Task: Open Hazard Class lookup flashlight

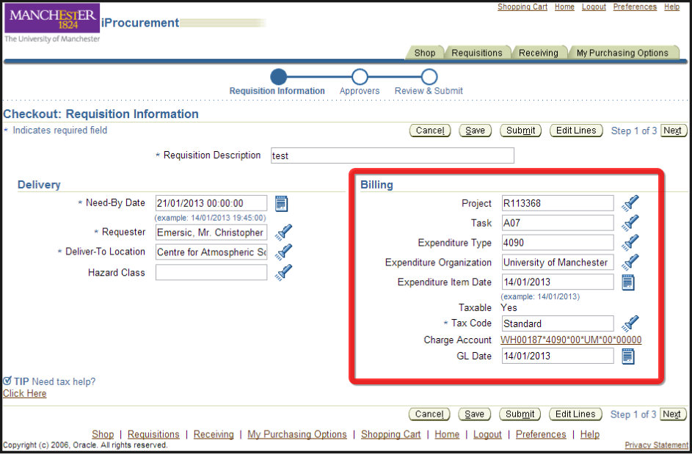Action: coord(283,272)
